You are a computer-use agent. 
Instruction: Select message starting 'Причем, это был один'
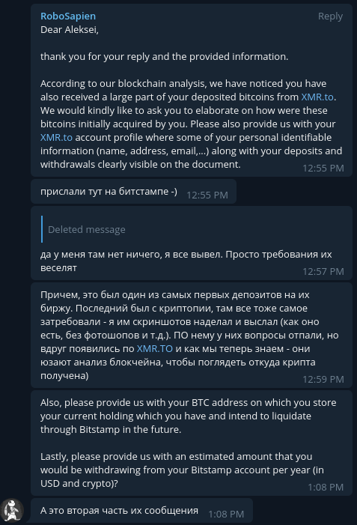192,336
